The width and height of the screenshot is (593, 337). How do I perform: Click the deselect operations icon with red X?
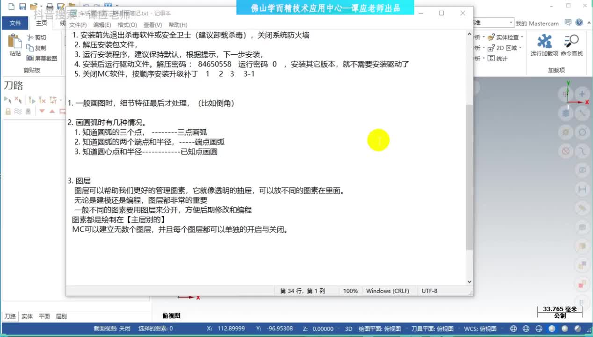[18, 100]
